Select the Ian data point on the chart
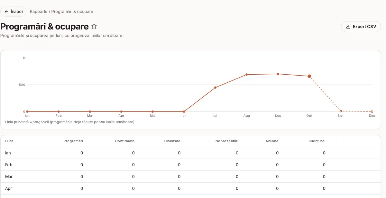The image size is (386, 198). point(27,111)
